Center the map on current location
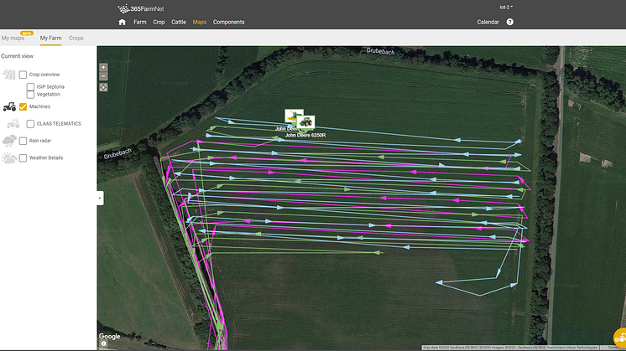The height and width of the screenshot is (351, 626). [103, 87]
